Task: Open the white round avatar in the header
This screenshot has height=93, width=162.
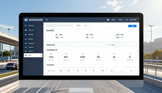Action: coord(108,20)
